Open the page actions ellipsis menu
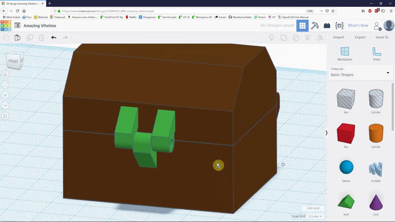Image resolution: width=395 pixels, height=222 pixels. pyautogui.click(x=321, y=11)
